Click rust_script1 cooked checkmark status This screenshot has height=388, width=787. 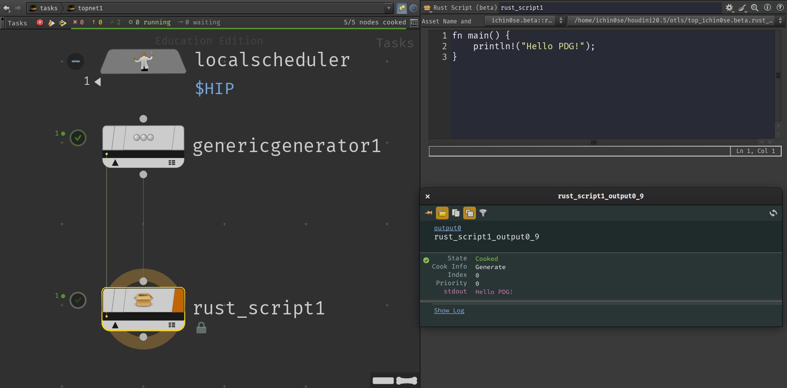coord(78,300)
